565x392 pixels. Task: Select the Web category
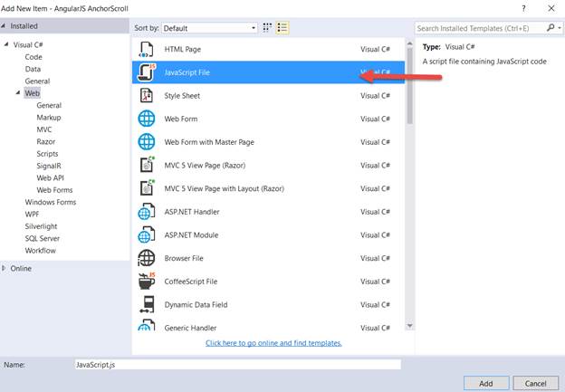32,93
